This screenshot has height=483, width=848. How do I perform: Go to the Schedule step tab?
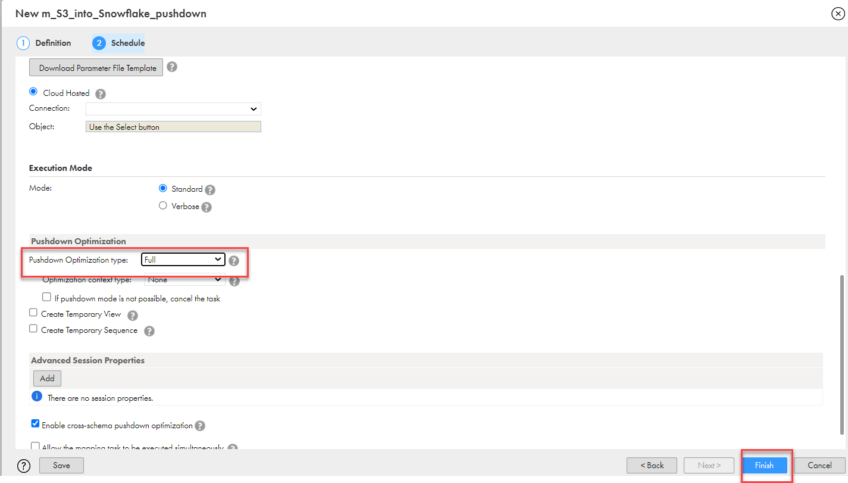click(120, 43)
